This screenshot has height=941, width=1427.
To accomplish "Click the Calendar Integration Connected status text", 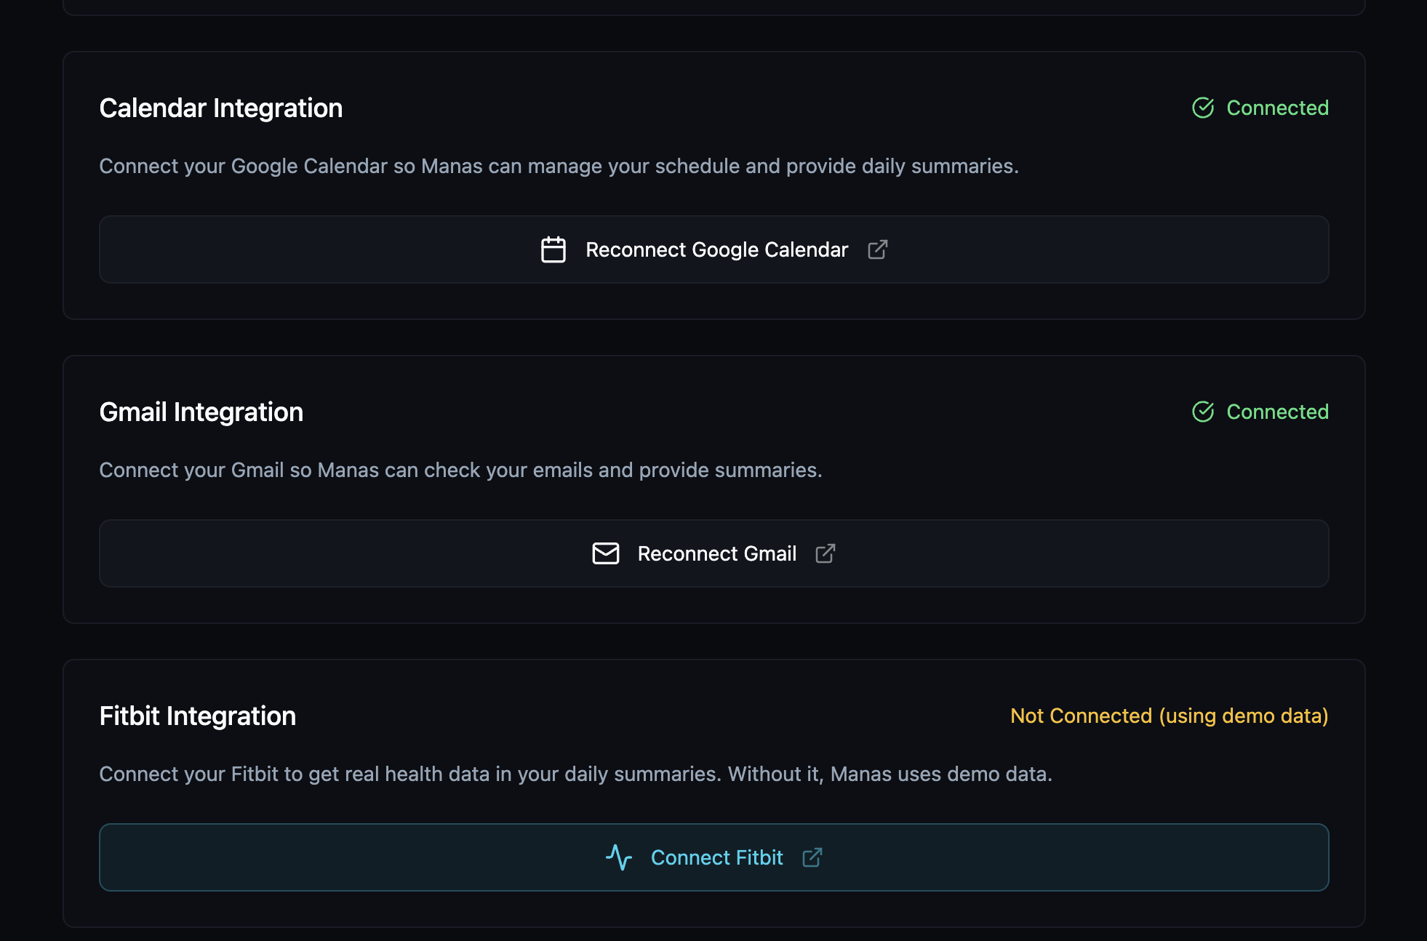I will pyautogui.click(x=1277, y=108).
